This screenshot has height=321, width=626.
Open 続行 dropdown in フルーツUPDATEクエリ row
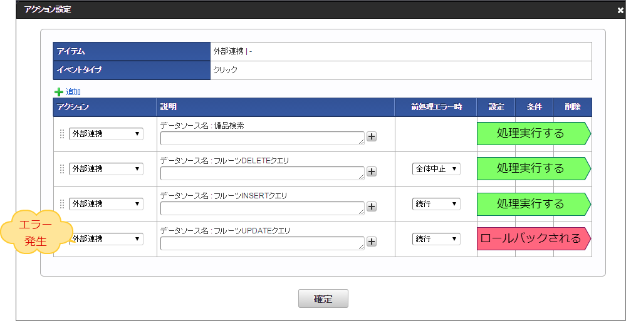(436, 239)
